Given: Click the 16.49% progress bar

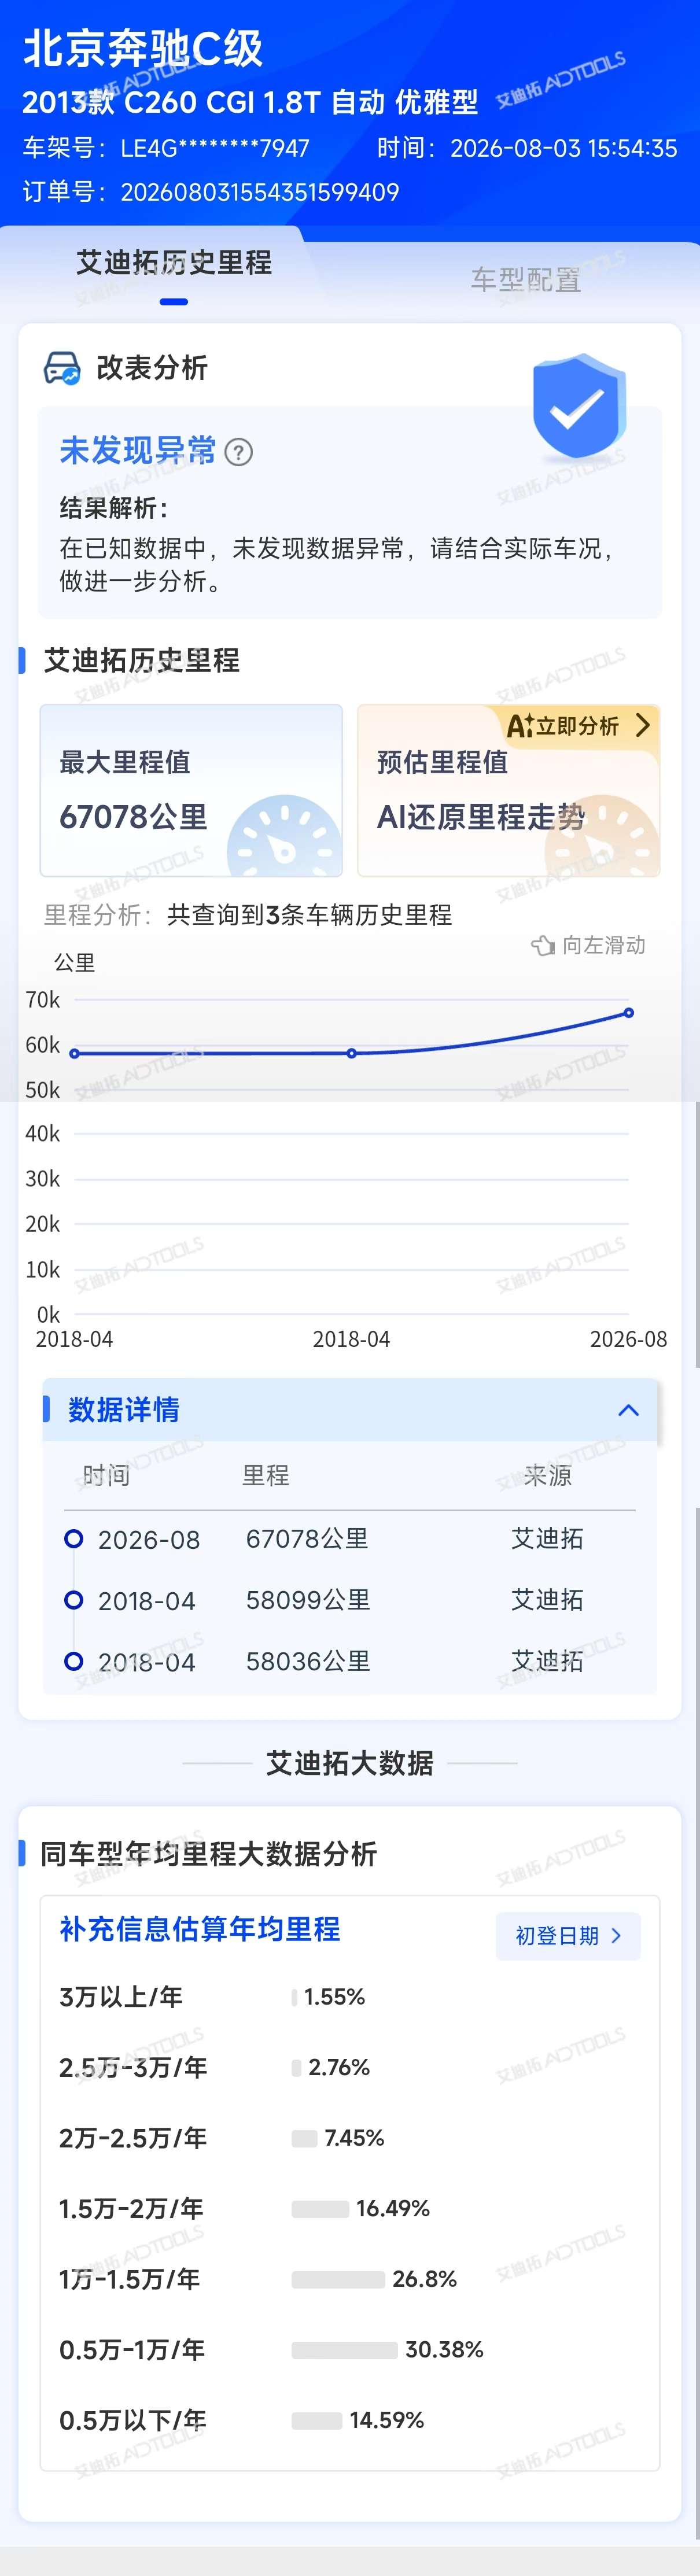Looking at the screenshot, I should tap(320, 2209).
